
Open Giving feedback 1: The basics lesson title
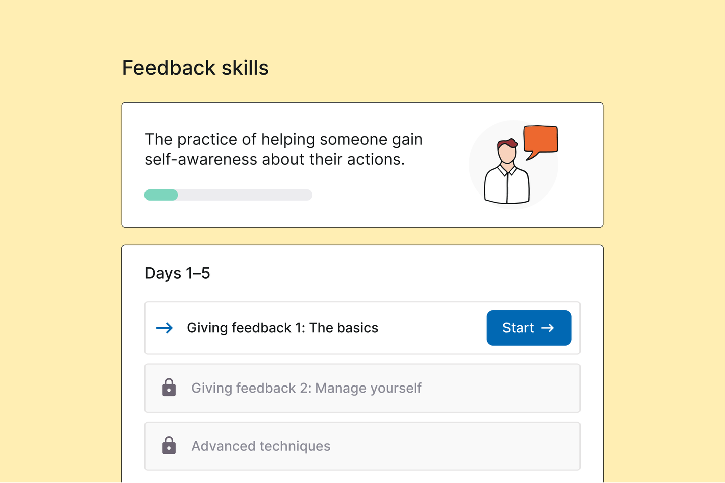pos(282,328)
